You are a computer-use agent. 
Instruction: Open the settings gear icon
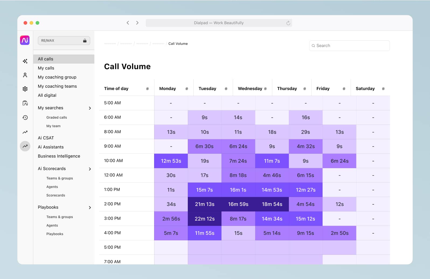pyautogui.click(x=25, y=89)
